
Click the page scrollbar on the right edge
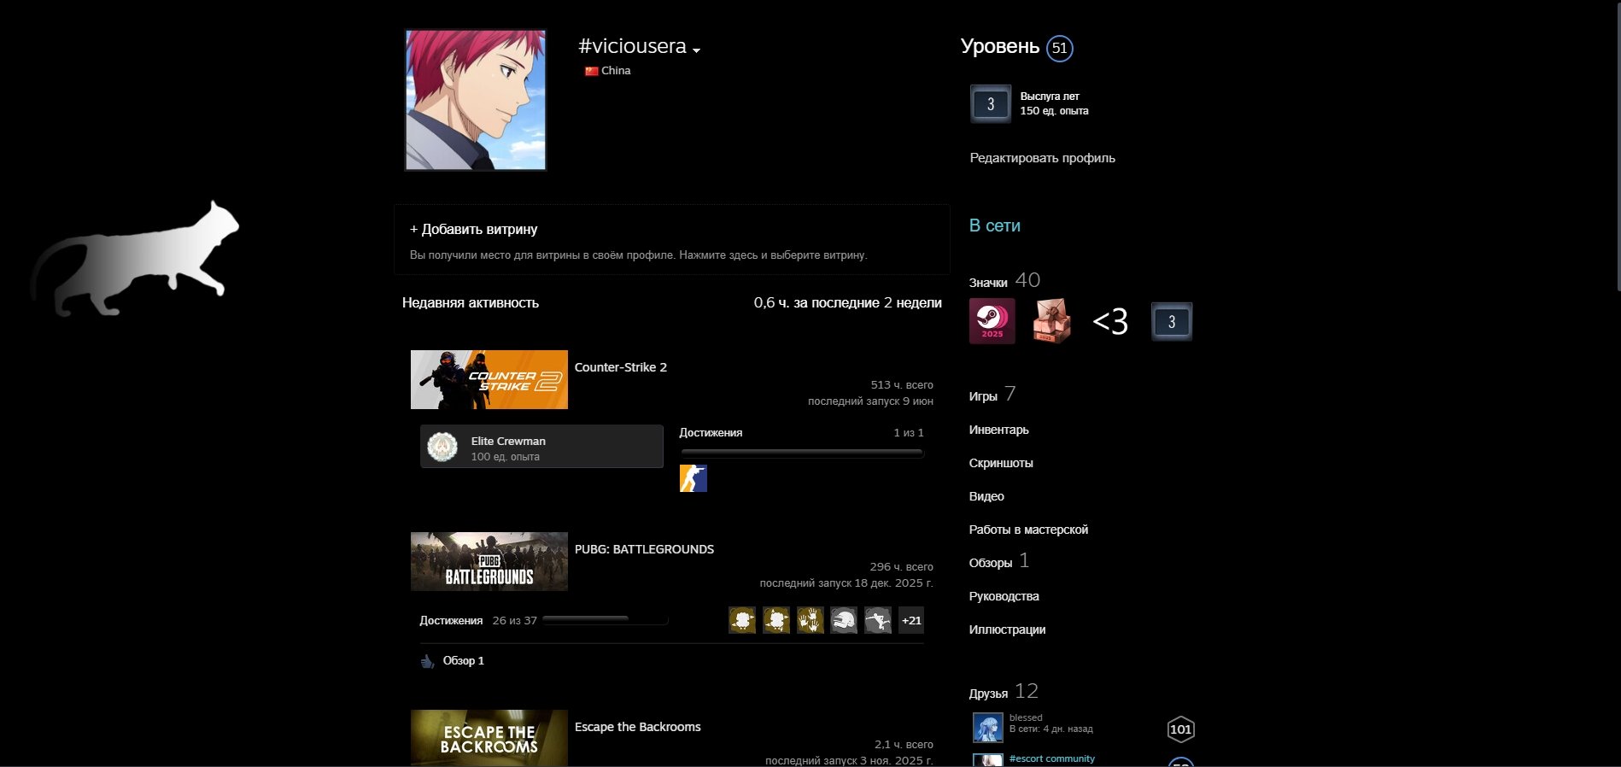point(1618,145)
